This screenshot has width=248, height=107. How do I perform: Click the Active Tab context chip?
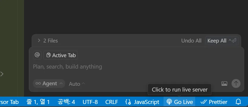point(61,55)
